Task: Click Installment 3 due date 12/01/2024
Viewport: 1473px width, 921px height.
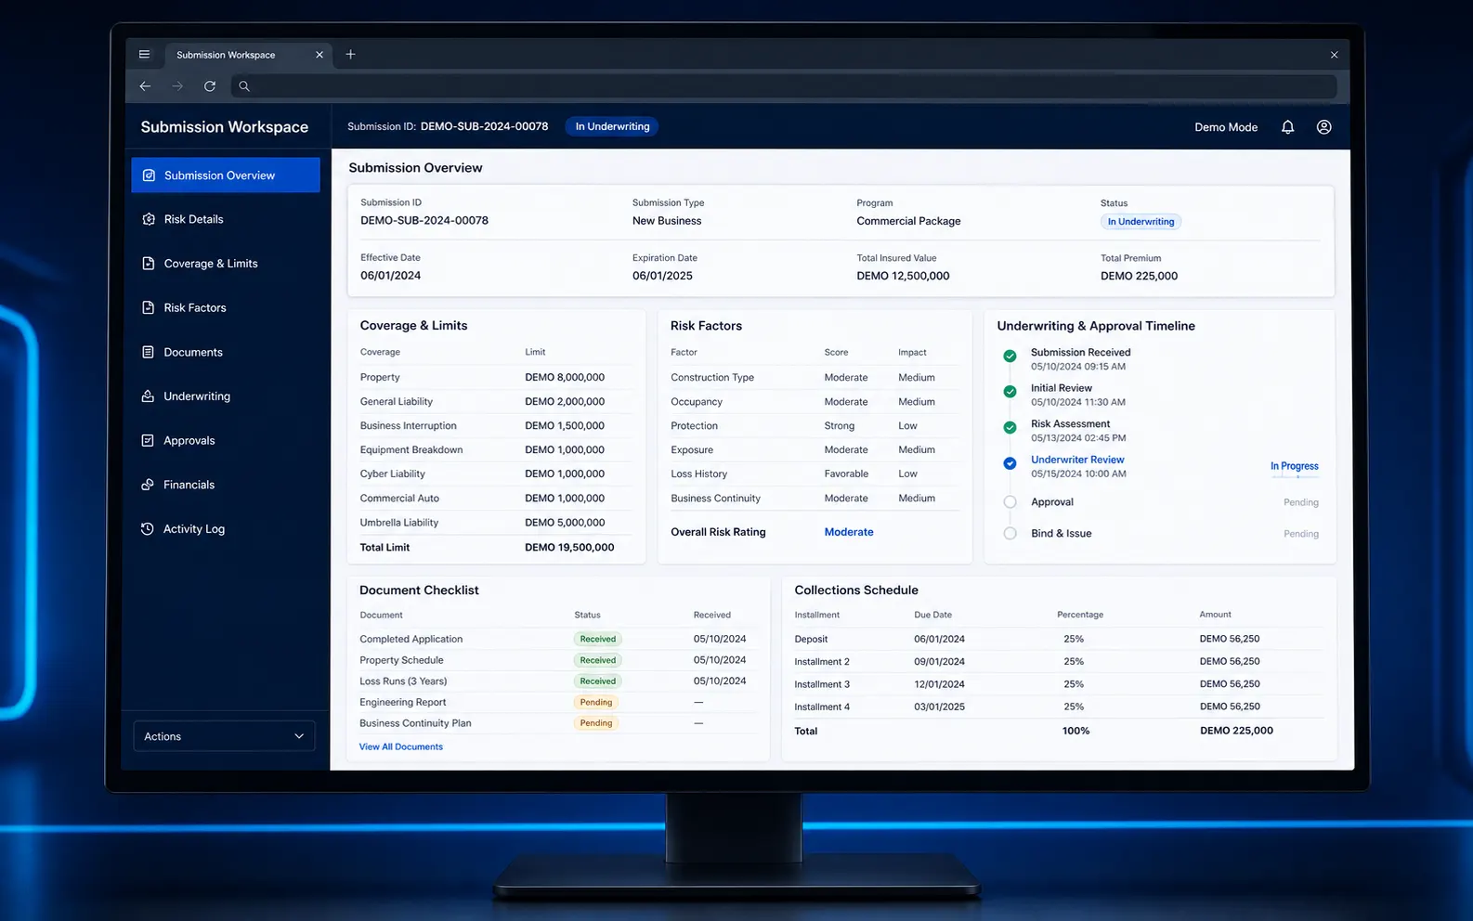Action: tap(939, 684)
